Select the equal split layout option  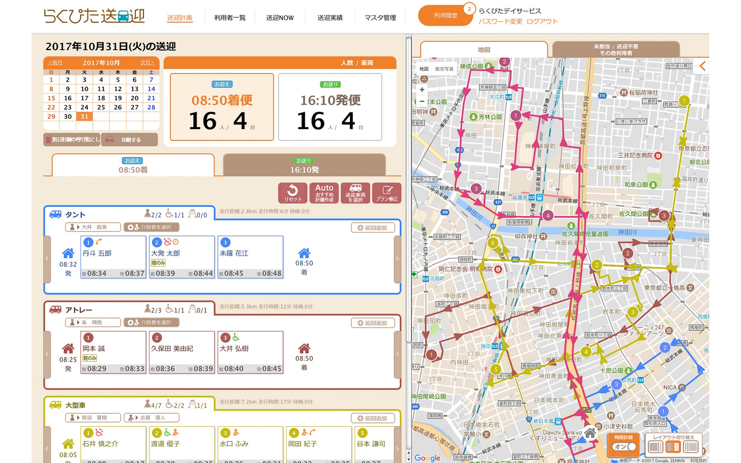673,447
